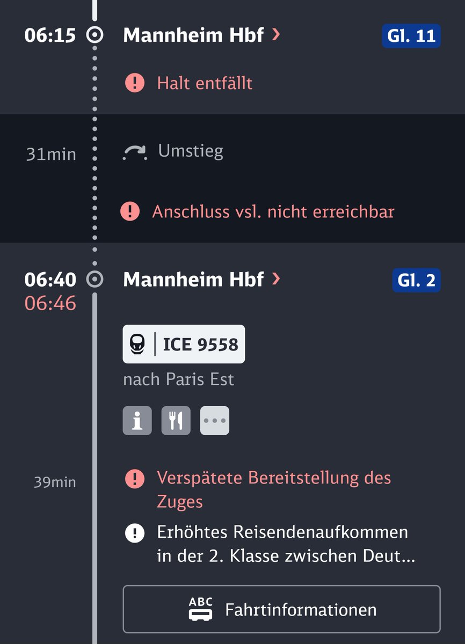Viewport: 465px width, 644px height.
Task: Tap the info icon under ICE 9558
Action: pos(137,420)
